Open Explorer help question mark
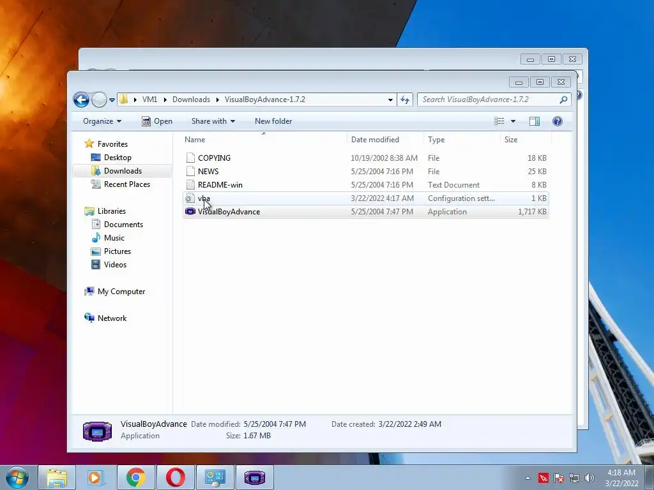654x490 pixels. pyautogui.click(x=557, y=121)
